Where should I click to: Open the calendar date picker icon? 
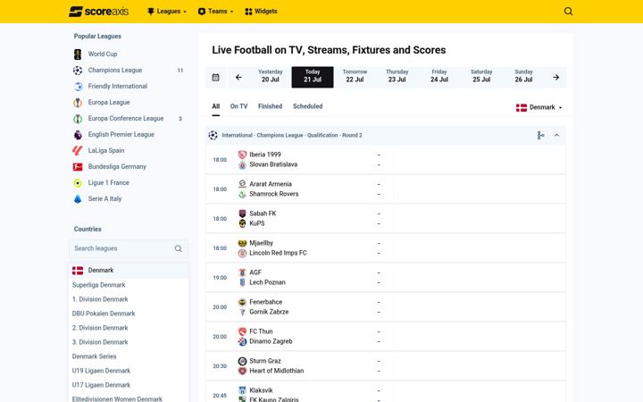tap(215, 77)
